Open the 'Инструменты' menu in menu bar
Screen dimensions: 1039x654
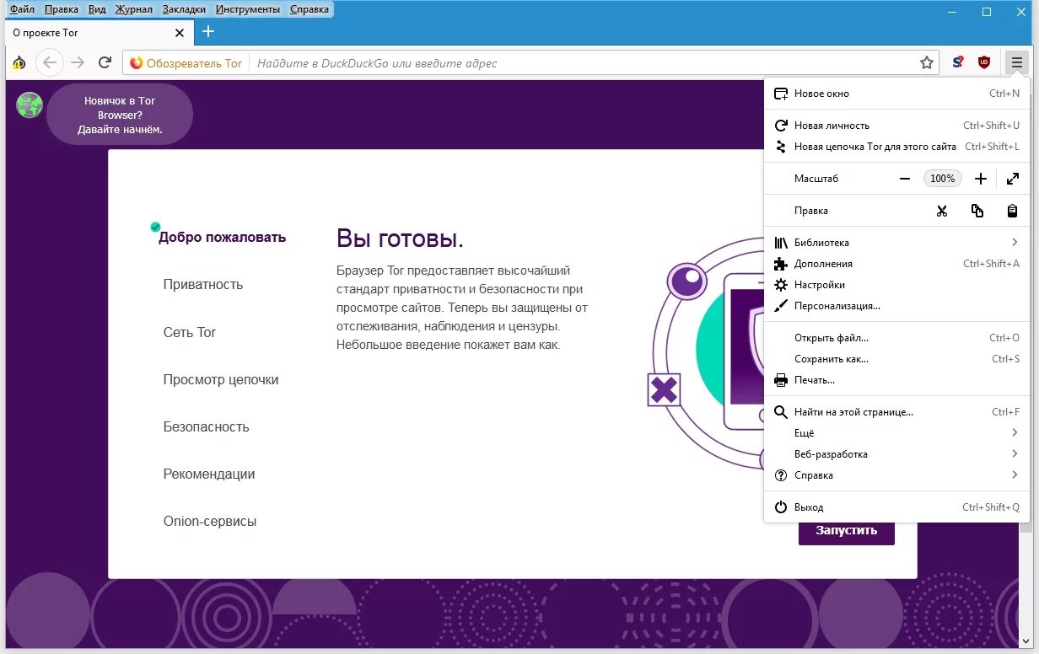(248, 9)
